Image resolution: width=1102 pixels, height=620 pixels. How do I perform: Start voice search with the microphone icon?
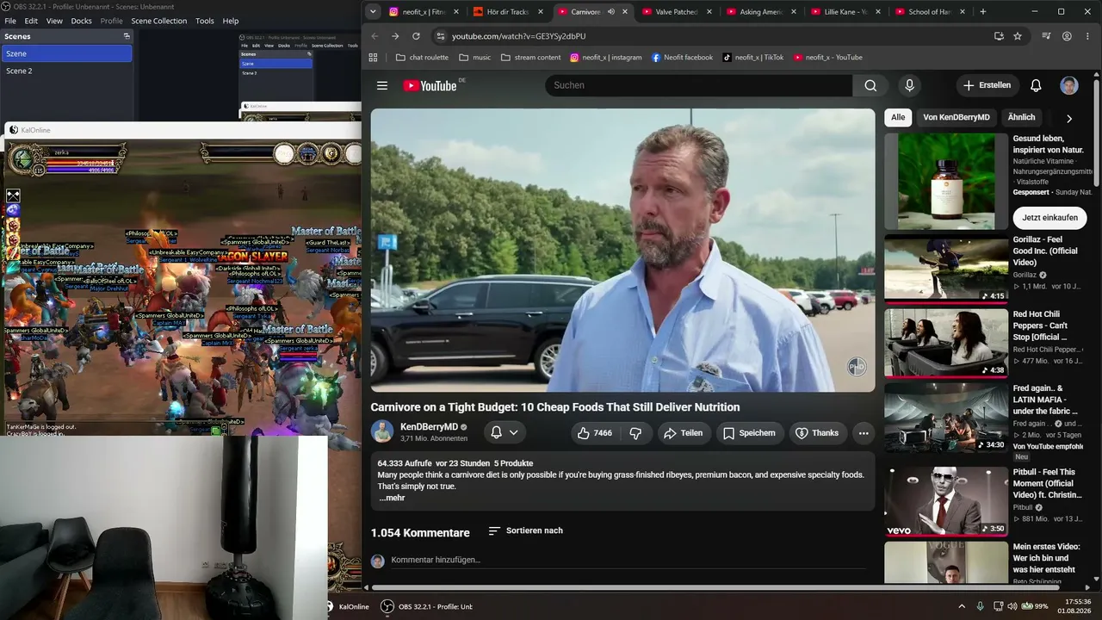pyautogui.click(x=909, y=85)
